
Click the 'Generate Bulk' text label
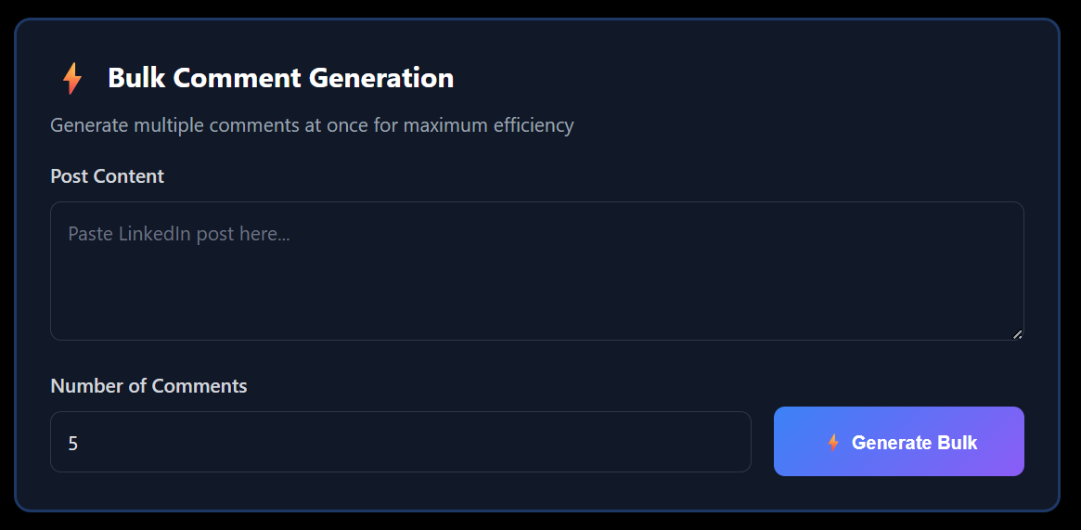(x=914, y=443)
